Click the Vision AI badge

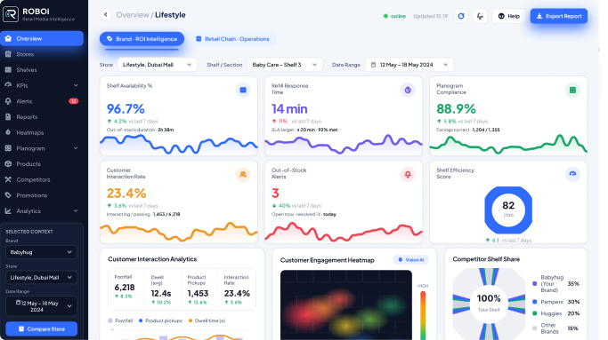click(410, 260)
